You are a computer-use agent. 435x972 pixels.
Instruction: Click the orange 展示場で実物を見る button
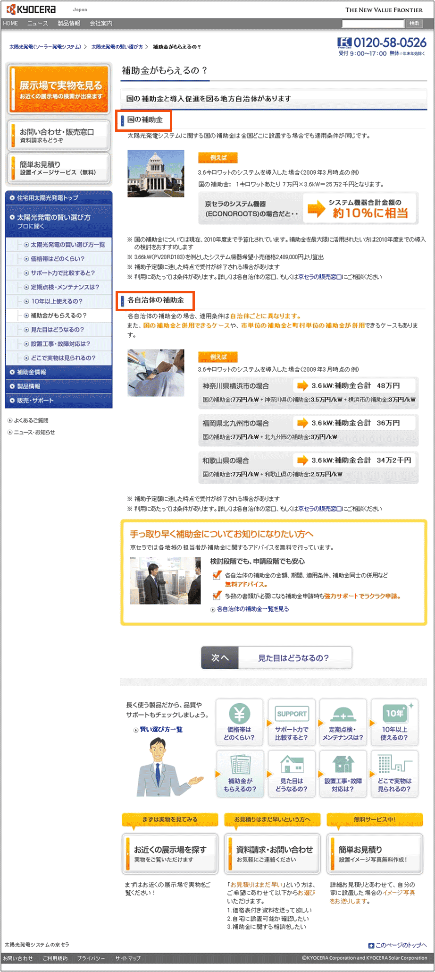click(59, 89)
